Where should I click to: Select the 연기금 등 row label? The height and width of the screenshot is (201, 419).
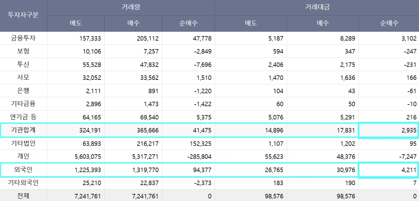click(23, 117)
